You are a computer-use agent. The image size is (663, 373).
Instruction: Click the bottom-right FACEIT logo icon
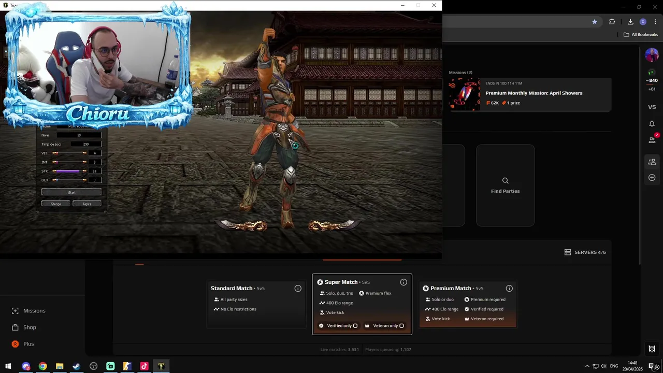652,349
